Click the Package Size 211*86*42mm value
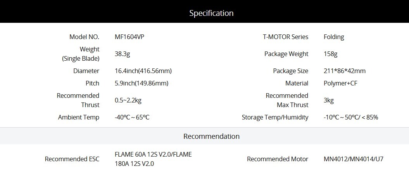409x174 pixels. click(345, 71)
